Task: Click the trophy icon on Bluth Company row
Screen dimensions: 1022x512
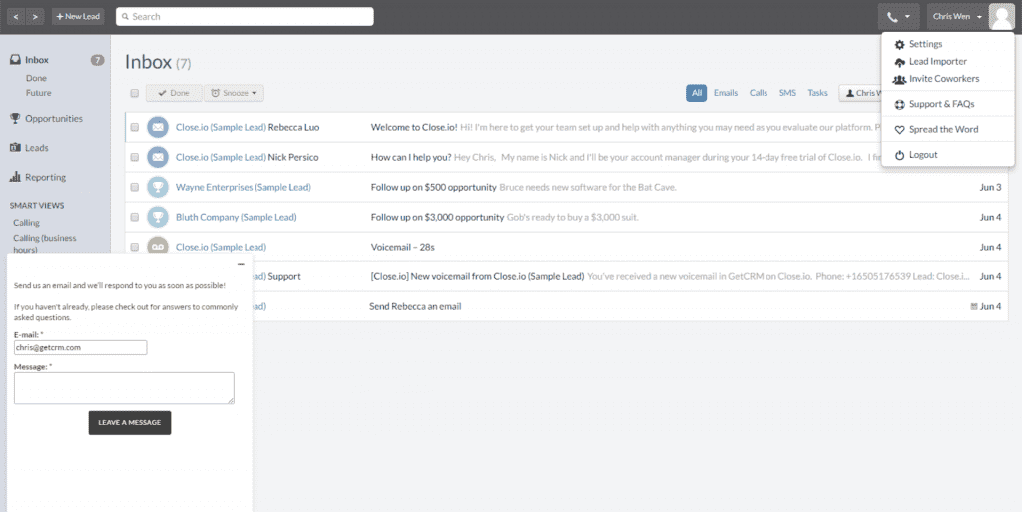Action: (158, 217)
